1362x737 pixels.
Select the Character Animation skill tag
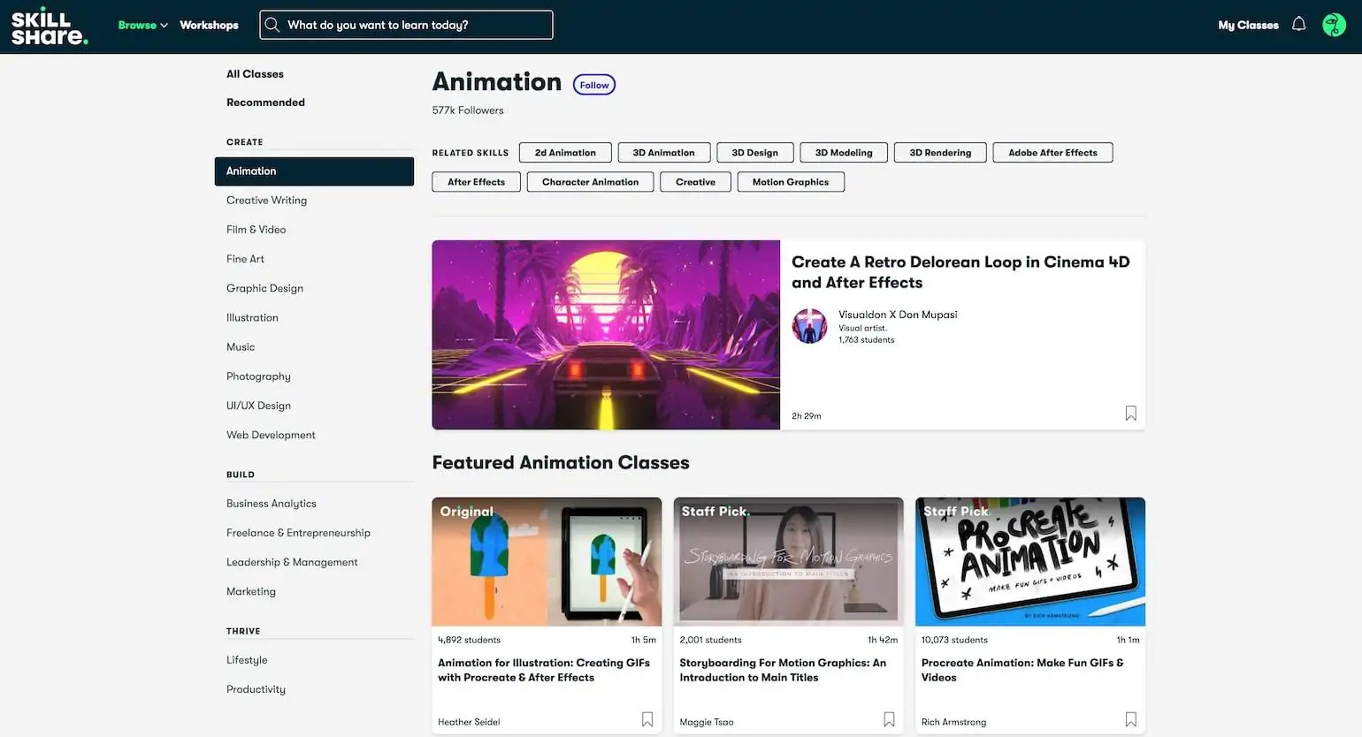pyautogui.click(x=590, y=182)
